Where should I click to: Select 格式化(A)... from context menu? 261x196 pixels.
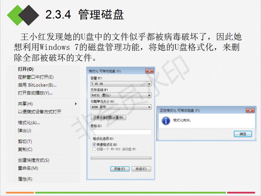(29, 123)
